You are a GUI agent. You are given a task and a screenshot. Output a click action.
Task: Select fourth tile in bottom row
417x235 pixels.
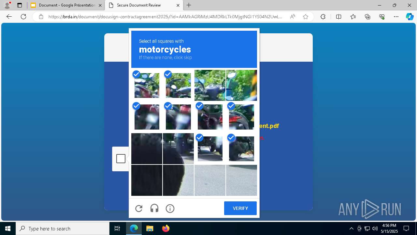241,180
